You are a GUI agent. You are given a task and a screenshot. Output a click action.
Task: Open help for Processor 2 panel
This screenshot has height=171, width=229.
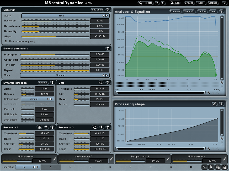click(108, 127)
